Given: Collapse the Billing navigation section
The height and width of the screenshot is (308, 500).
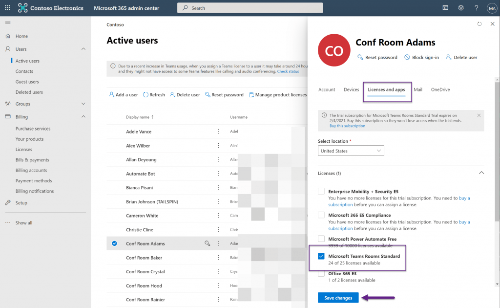Looking at the screenshot, I should pyautogui.click(x=83, y=117).
